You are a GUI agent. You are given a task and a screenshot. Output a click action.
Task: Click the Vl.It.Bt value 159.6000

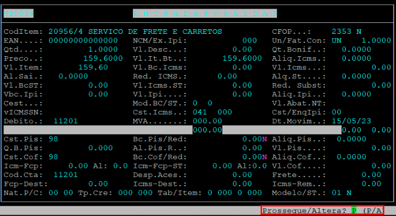pos(242,58)
